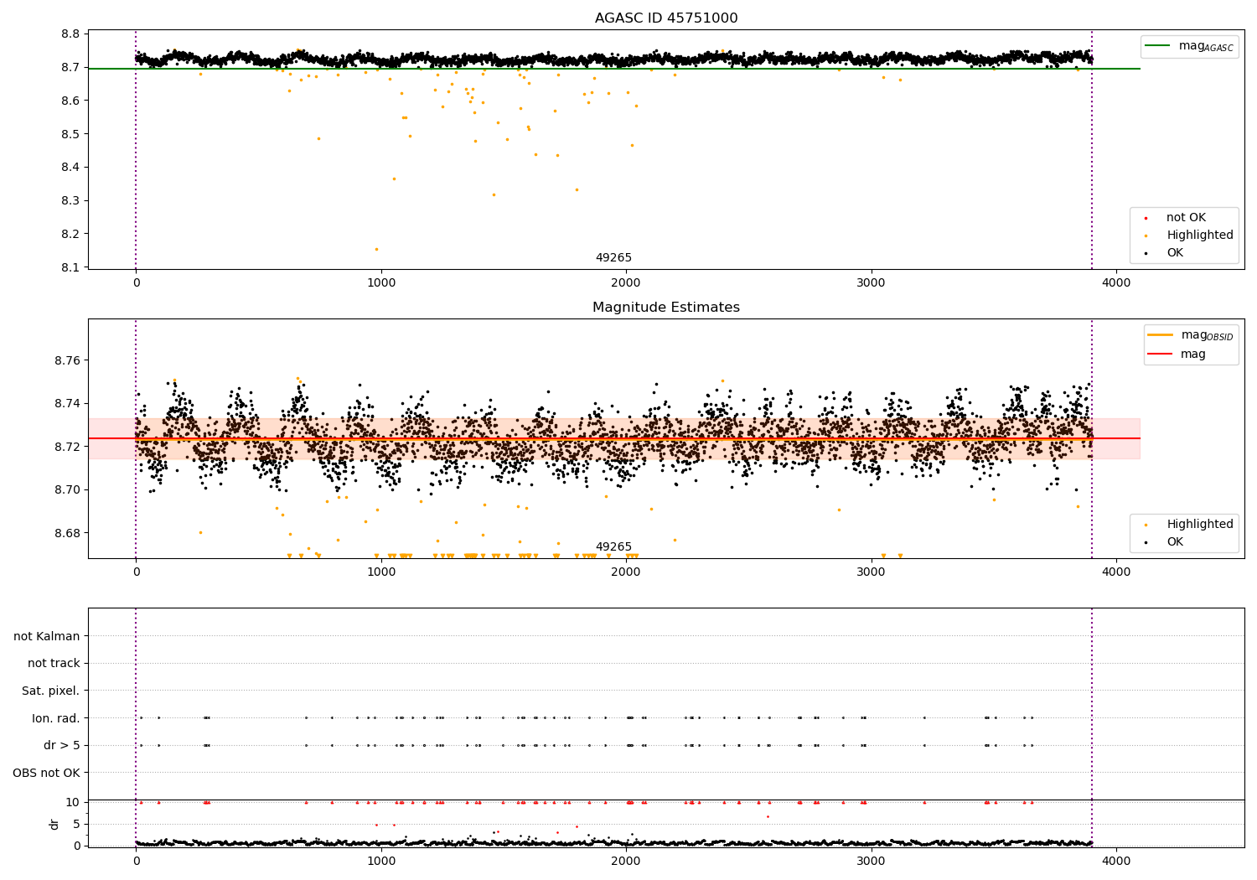
Task: Click the 5 tick on the dr axis
Action: [x=76, y=824]
